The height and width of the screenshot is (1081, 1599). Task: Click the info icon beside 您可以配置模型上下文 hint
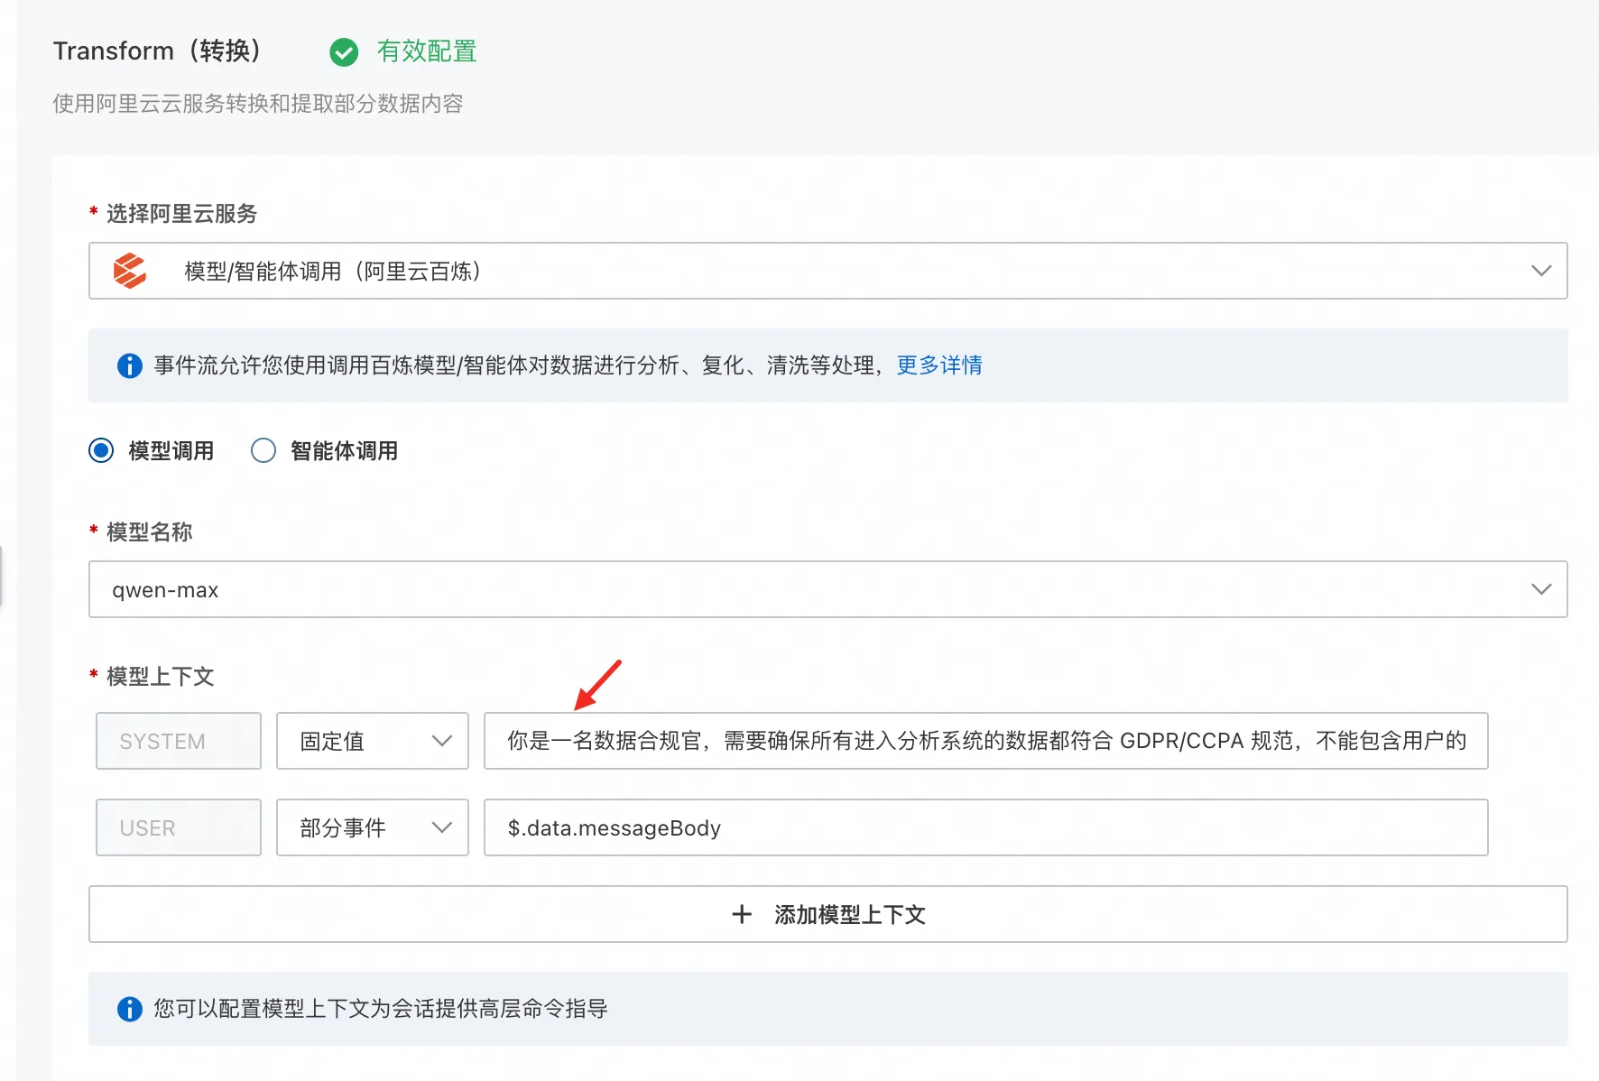(x=130, y=1009)
